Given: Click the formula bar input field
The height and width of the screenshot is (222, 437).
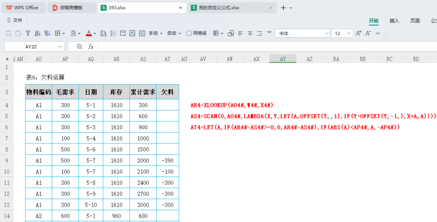Looking at the screenshot, I should [x=268, y=47].
